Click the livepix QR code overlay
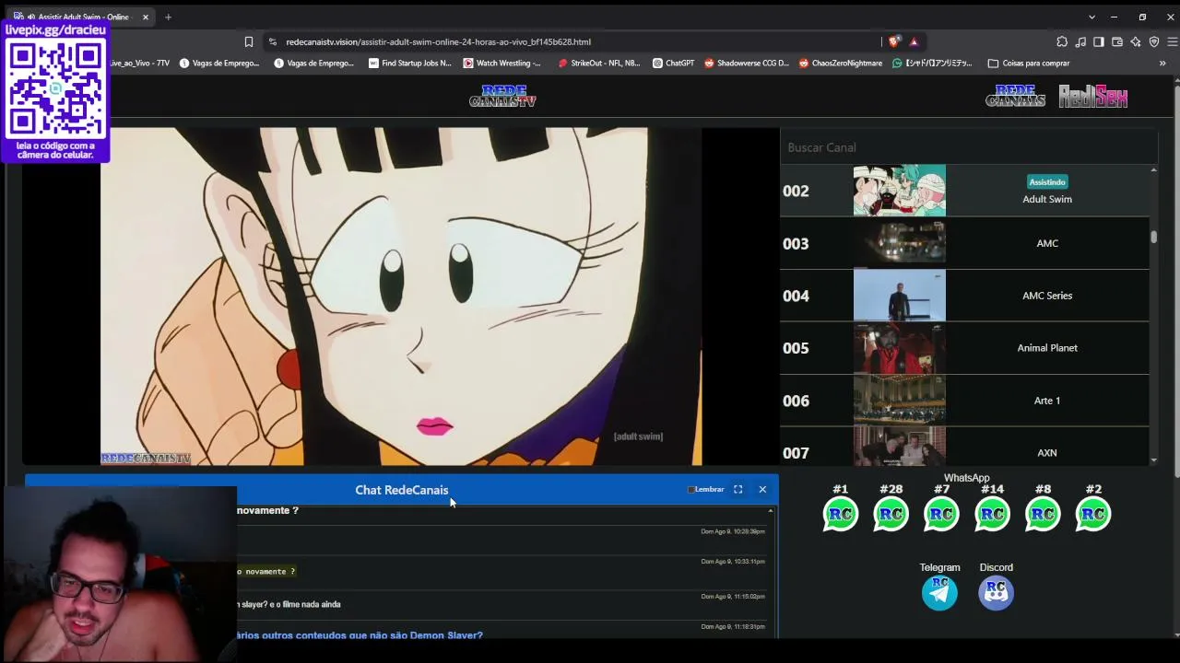The width and height of the screenshot is (1180, 663). pyautogui.click(x=55, y=91)
